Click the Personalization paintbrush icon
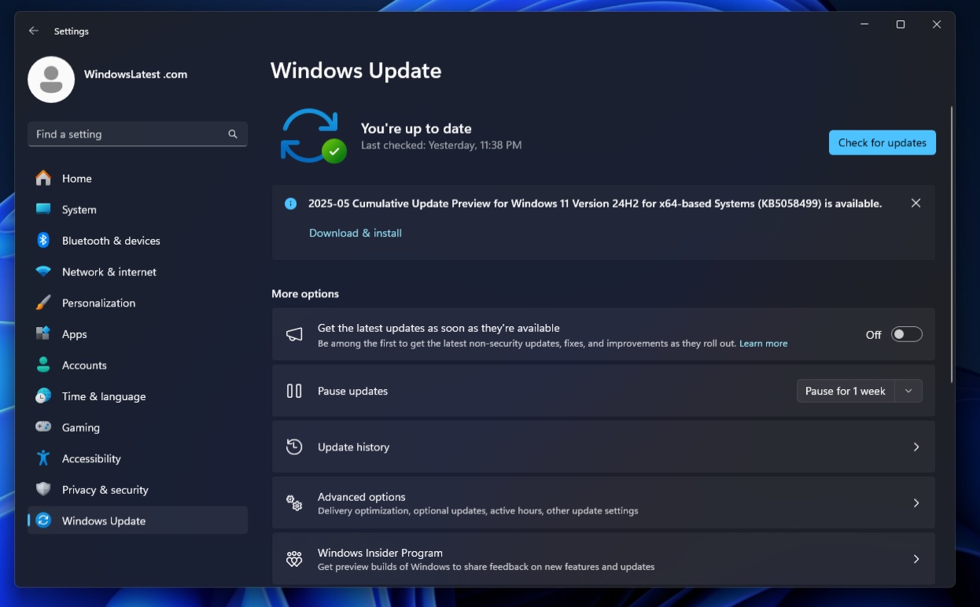 [43, 303]
